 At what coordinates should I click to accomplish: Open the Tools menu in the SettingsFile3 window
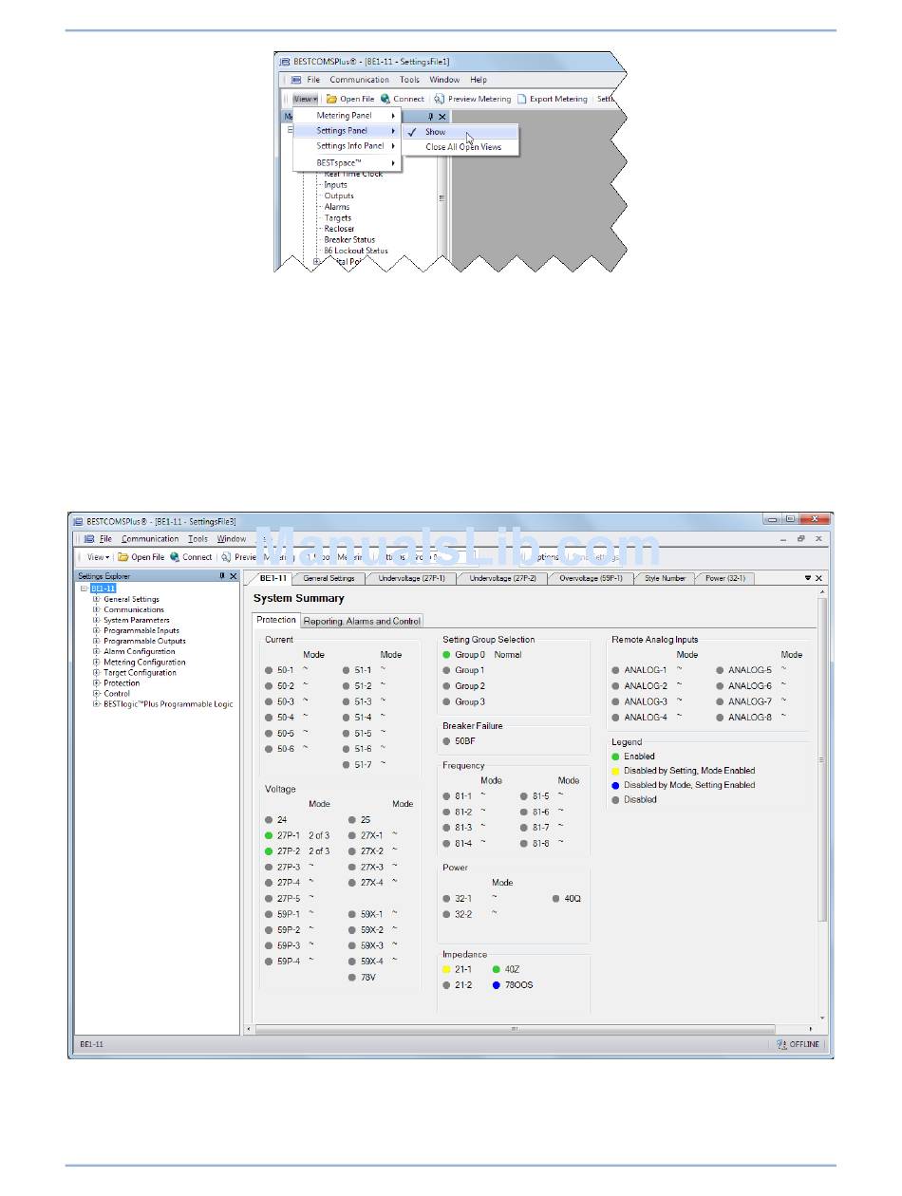[197, 539]
